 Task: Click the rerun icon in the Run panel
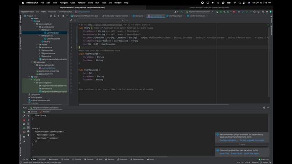point(24,112)
